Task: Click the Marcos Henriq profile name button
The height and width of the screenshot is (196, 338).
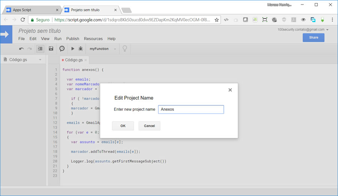Action: 279,5
